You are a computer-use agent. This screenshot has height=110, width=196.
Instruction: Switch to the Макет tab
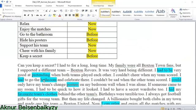point(111,6)
